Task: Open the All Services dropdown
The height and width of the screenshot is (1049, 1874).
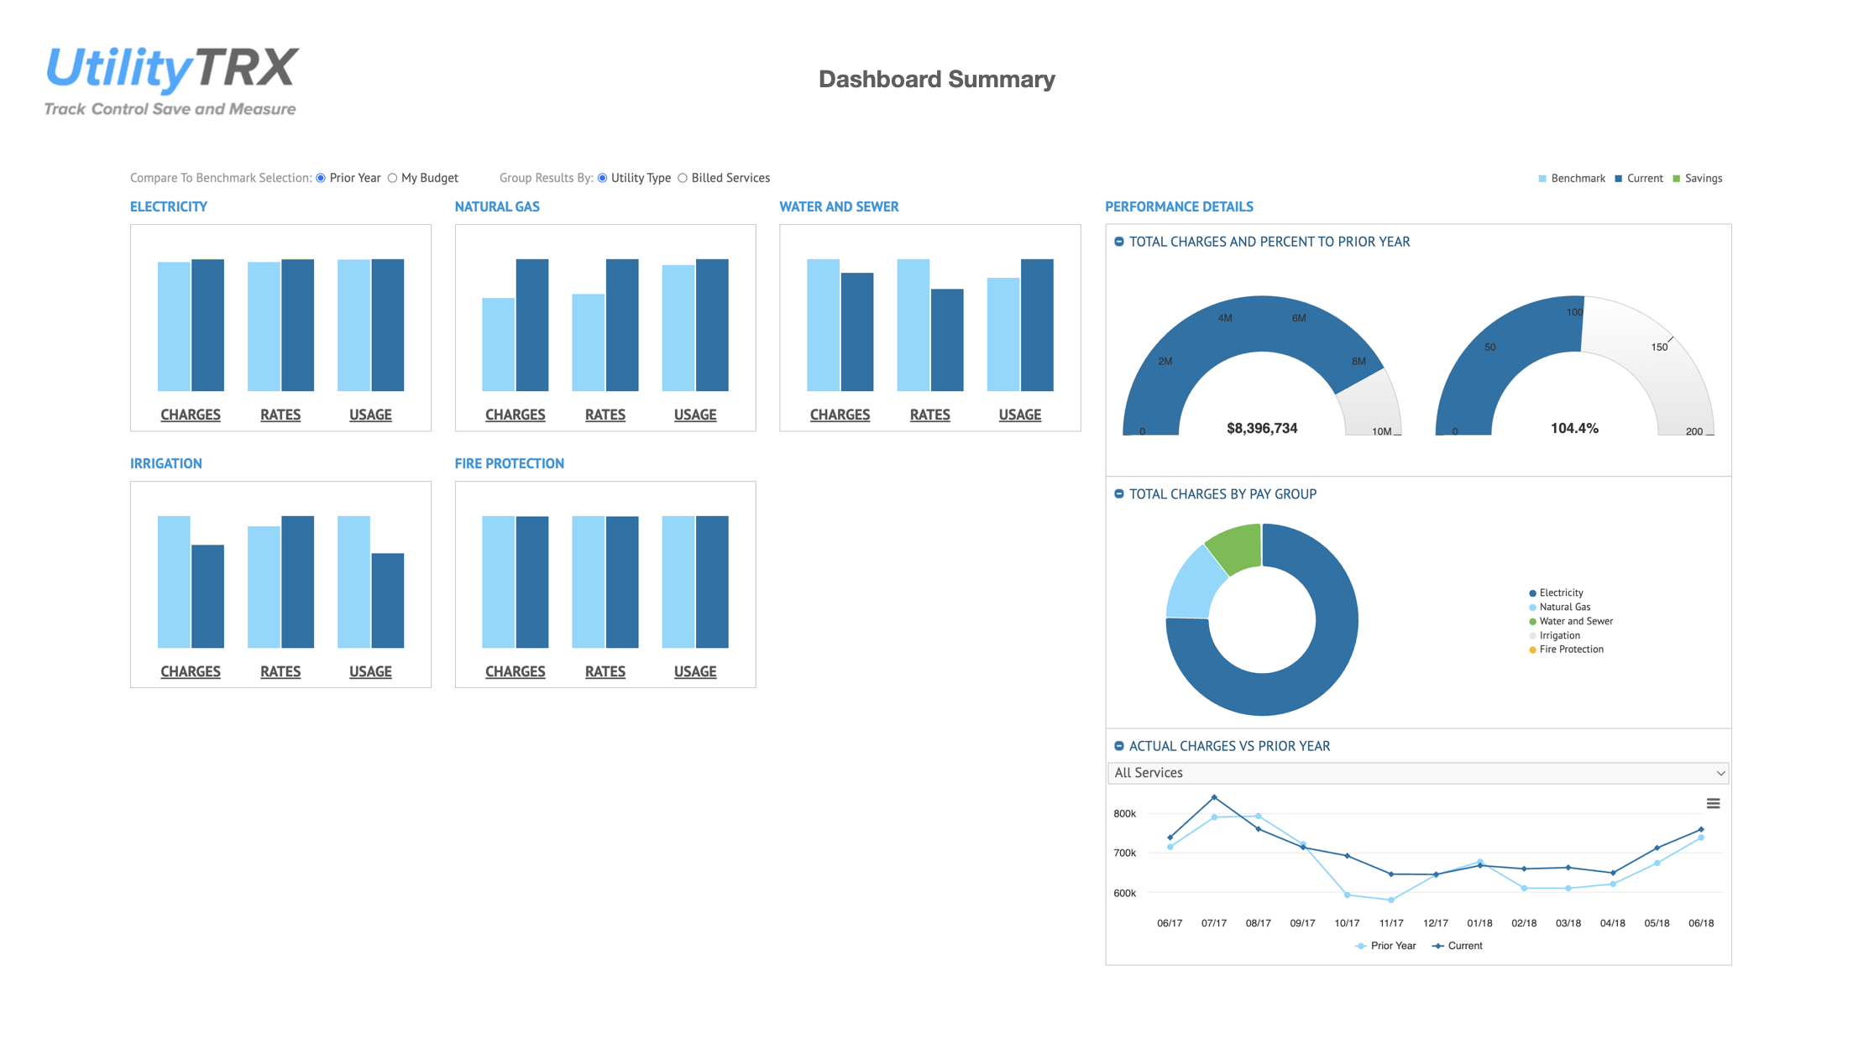Action: [x=1418, y=773]
